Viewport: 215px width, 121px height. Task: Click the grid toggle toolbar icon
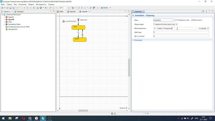(79, 8)
